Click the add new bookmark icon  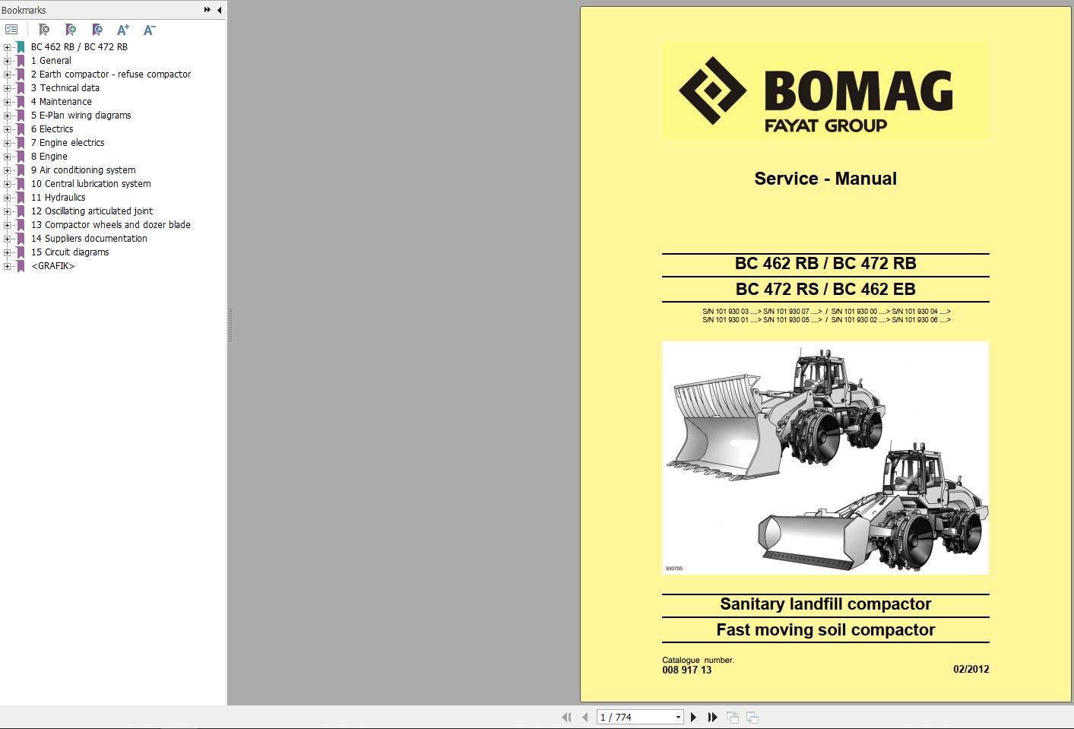coord(71,30)
